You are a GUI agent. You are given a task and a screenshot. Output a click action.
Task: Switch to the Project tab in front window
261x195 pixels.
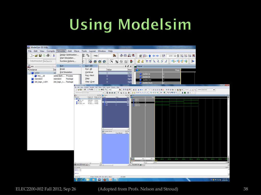click(83, 165)
